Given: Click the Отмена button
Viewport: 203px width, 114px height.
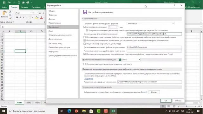Looking at the screenshot, I should pyautogui.click(x=178, y=101).
